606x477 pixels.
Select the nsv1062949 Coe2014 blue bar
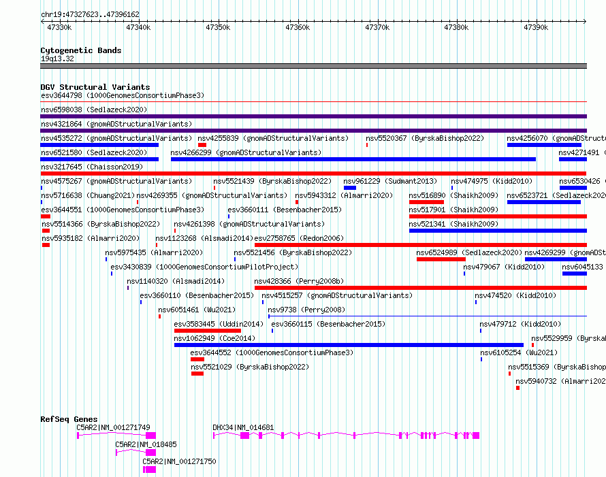pyautogui.click(x=349, y=345)
